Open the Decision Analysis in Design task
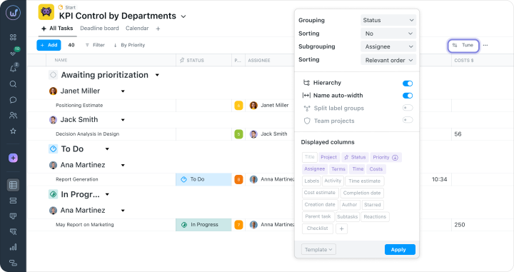 88,134
